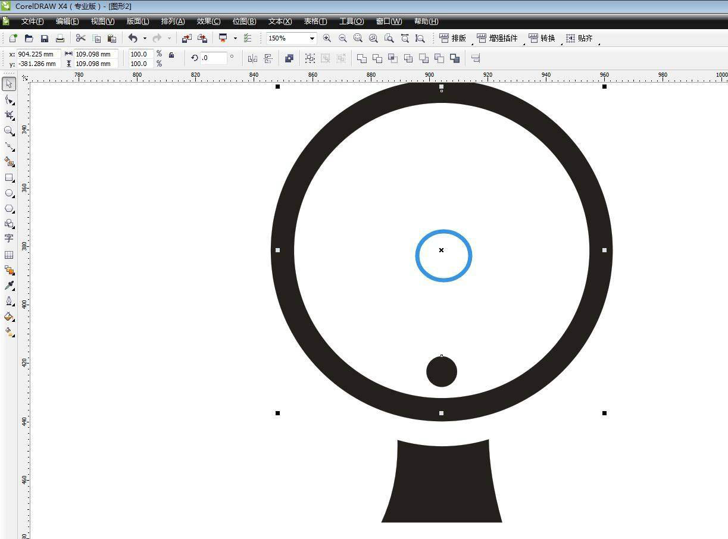Expand the application launcher dropdown arrow
Screen dimensions: 728x539
tap(235, 39)
